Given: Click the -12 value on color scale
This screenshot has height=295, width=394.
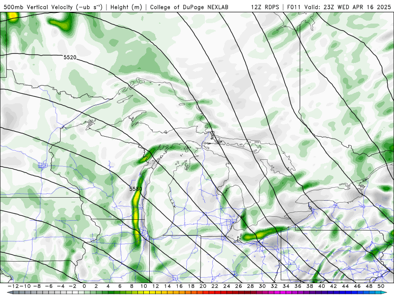Looking at the screenshot, I should pyautogui.click(x=13, y=286).
